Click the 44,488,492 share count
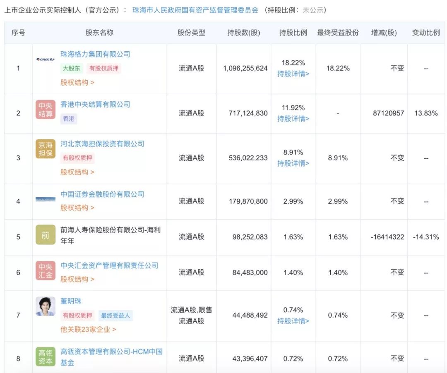This screenshot has width=447, height=373. coord(250,315)
